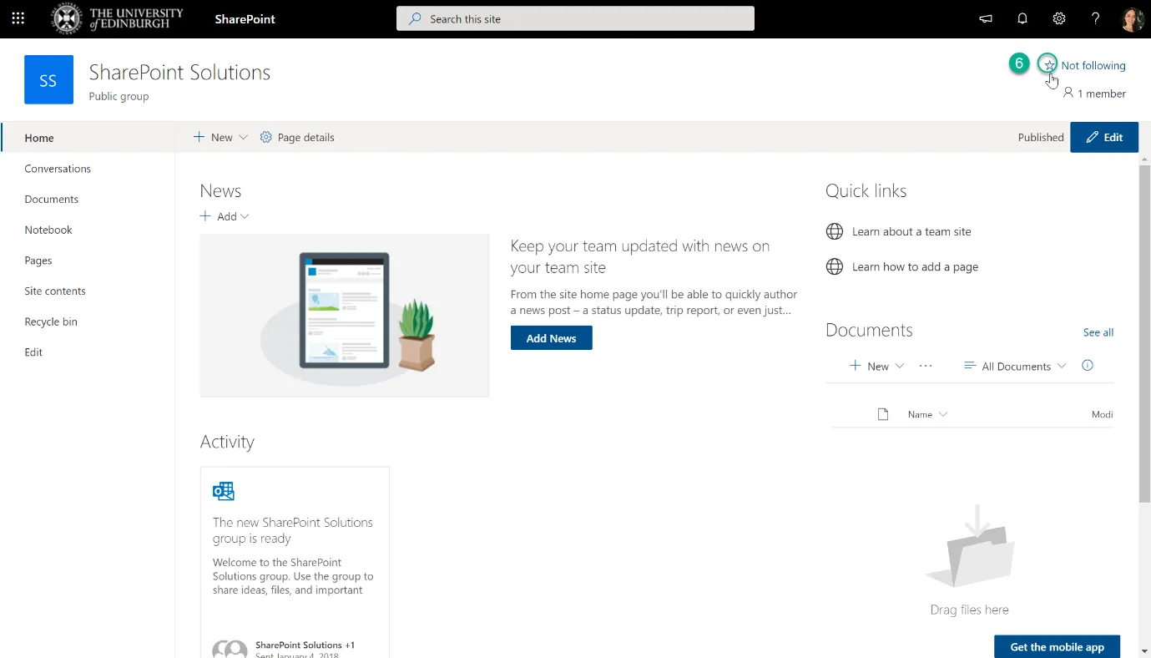
Task: Open See all documents link
Action: [1098, 332]
